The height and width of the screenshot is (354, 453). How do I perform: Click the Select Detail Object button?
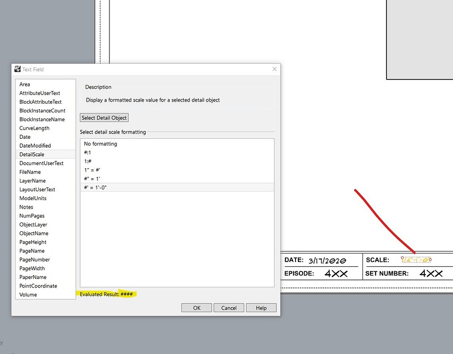[x=104, y=118]
